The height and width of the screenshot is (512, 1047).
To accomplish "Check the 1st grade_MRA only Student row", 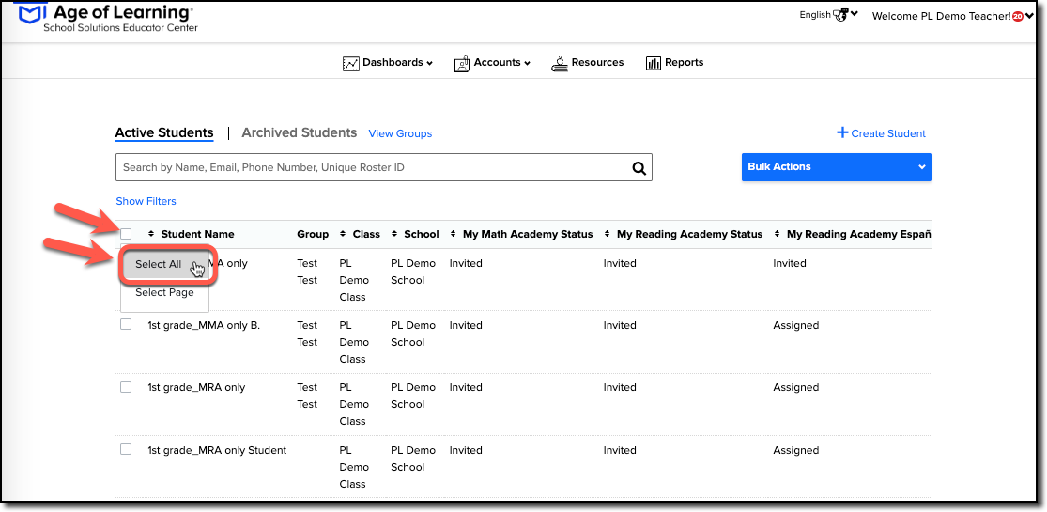I will point(126,449).
